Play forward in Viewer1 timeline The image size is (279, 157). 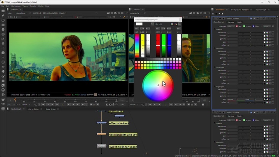(x=69, y=104)
